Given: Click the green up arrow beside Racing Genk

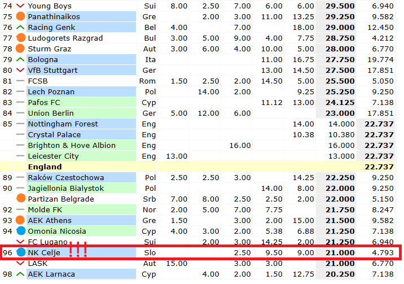Looking at the screenshot, I should (20, 27).
